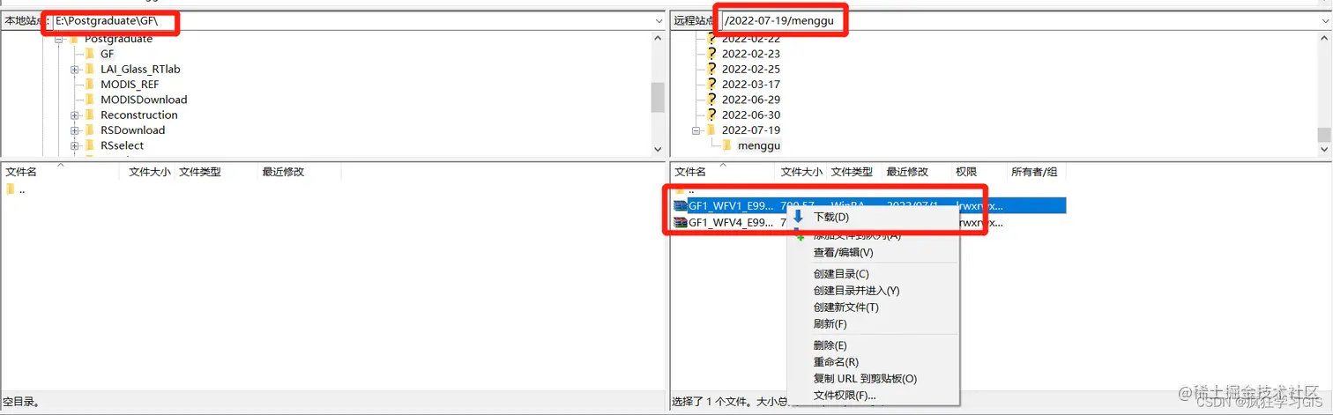The width and height of the screenshot is (1333, 415).
Task: Click the MODIS_REF folder icon
Action: (x=90, y=85)
